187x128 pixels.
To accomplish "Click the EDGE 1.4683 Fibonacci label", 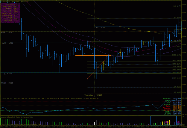I will click(x=177, y=78).
